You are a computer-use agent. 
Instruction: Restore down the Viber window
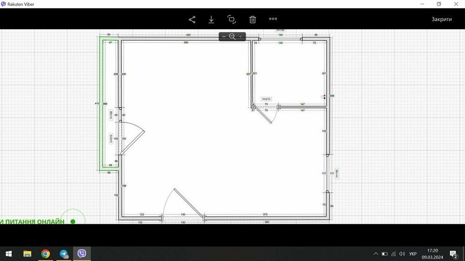point(439,4)
